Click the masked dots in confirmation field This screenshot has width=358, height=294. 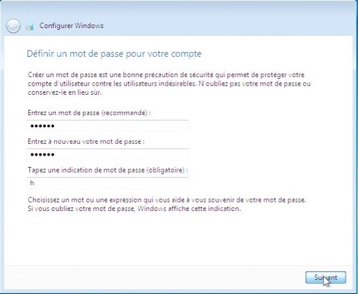pyautogui.click(x=42, y=155)
